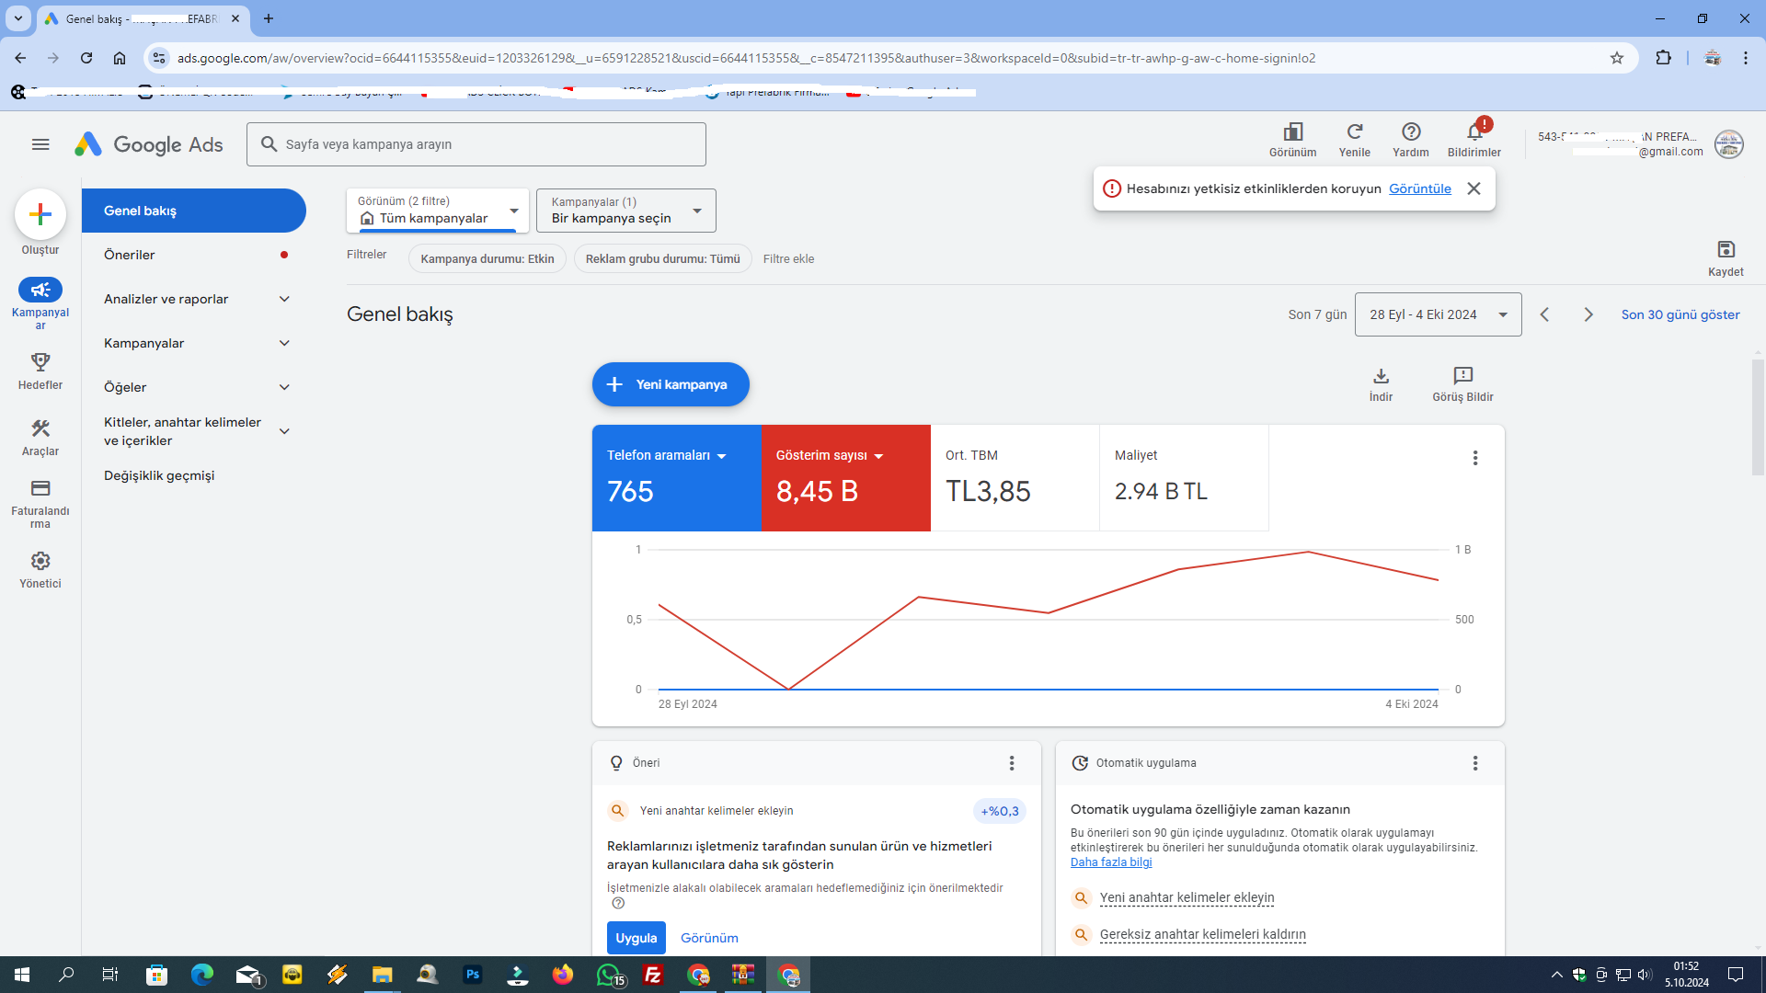1766x993 pixels.
Task: Expand Kitleler, anahtar kelimeler ve içerikler
Action: 284,431
